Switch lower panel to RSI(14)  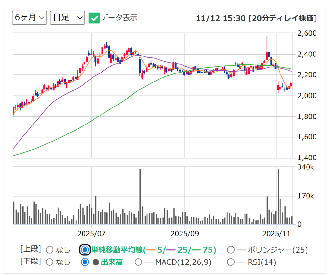point(231,262)
